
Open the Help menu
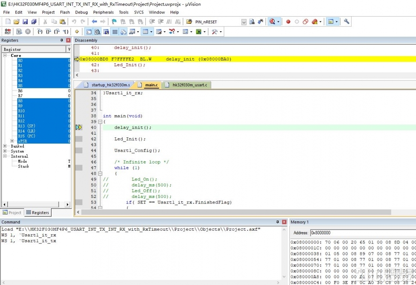pos(174,12)
